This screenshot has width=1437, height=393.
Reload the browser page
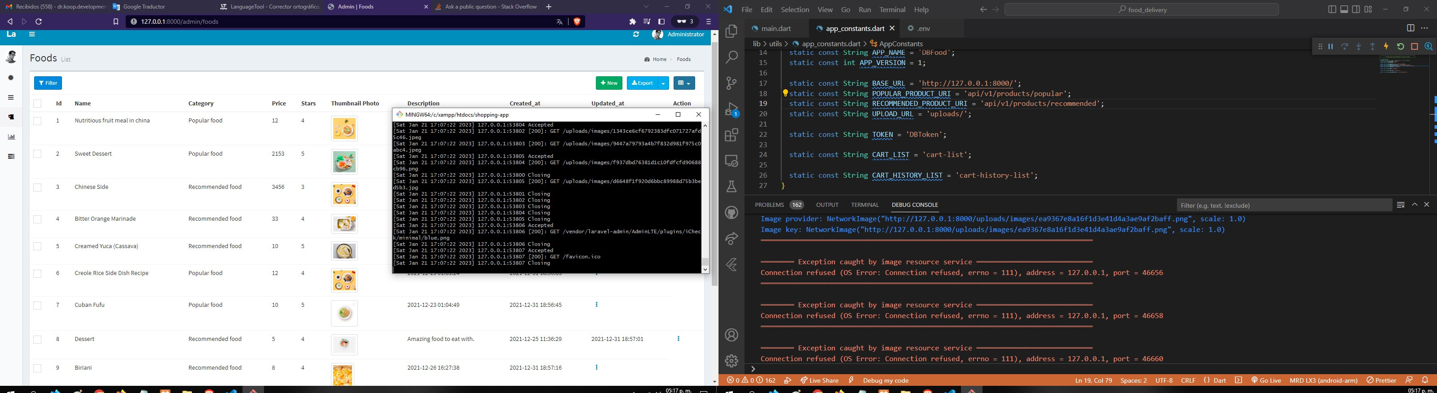coord(39,22)
